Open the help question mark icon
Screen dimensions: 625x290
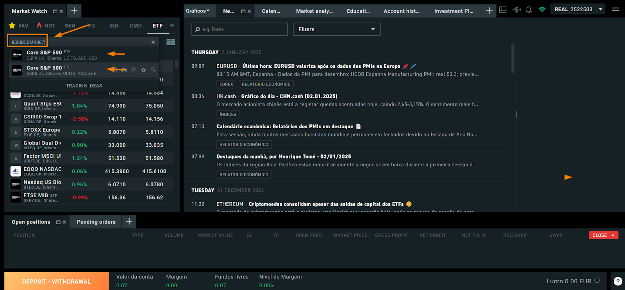618,281
